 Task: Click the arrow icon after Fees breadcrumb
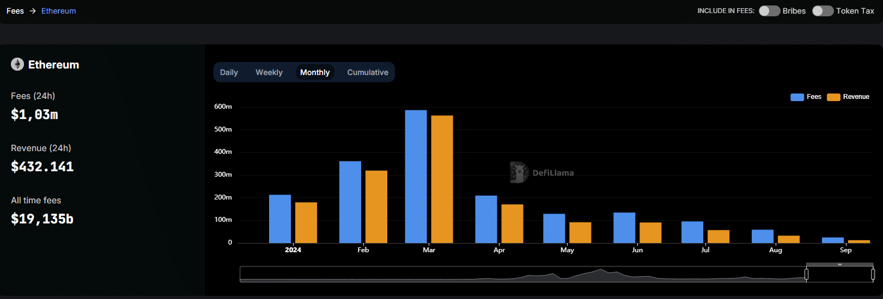click(x=33, y=11)
